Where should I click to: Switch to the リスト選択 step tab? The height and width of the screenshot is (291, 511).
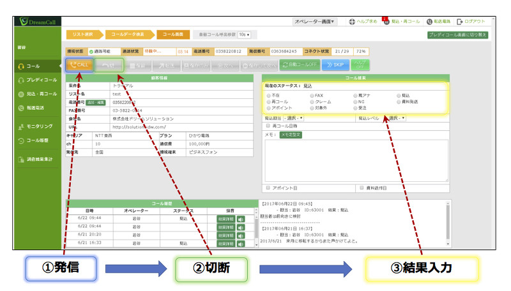coord(84,34)
